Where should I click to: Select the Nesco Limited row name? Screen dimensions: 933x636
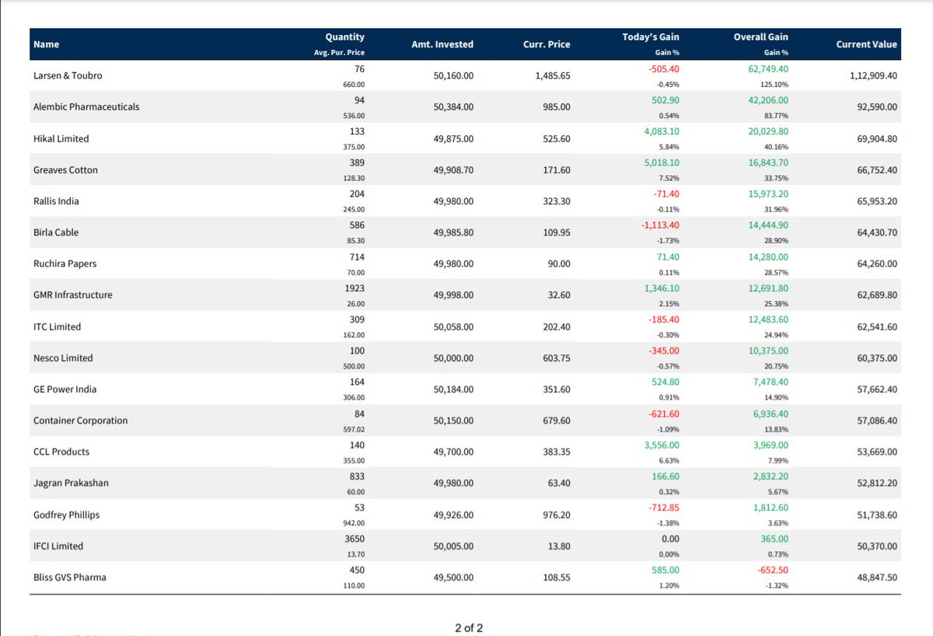click(63, 358)
